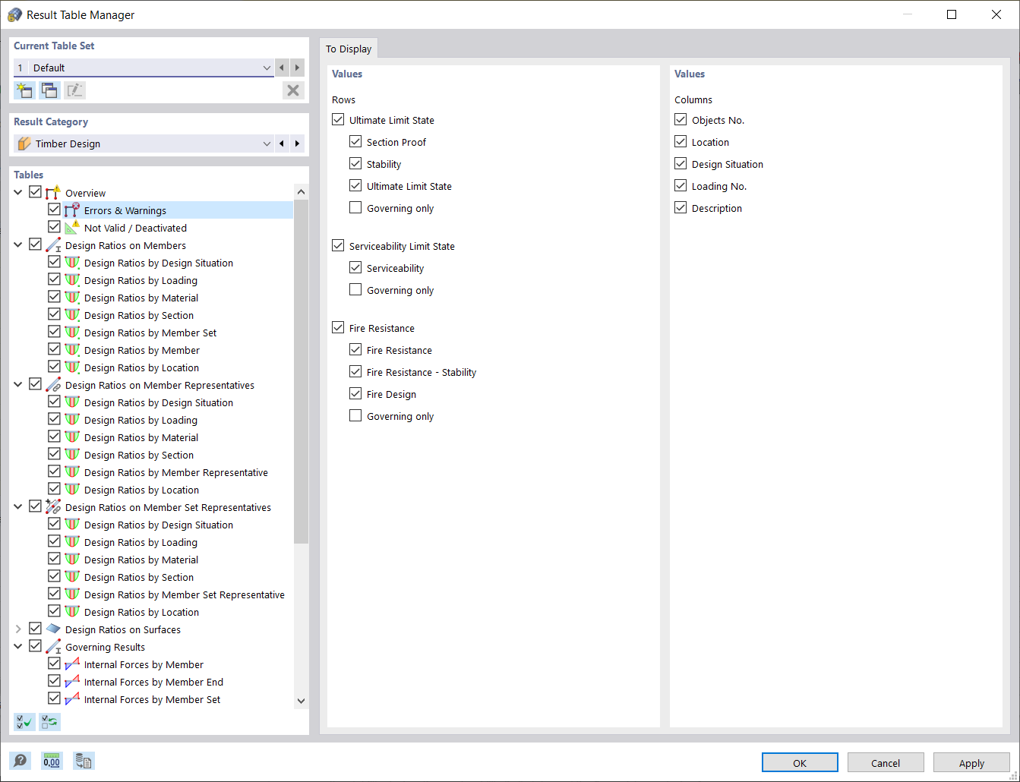Open units and decimal places settings
The height and width of the screenshot is (782, 1020).
tap(51, 760)
